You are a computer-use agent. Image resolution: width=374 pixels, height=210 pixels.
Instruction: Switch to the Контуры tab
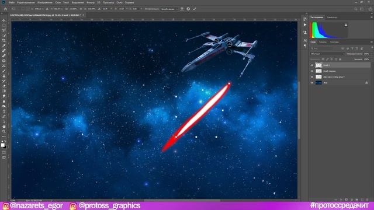334,42
